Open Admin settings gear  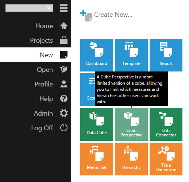[x=64, y=113]
